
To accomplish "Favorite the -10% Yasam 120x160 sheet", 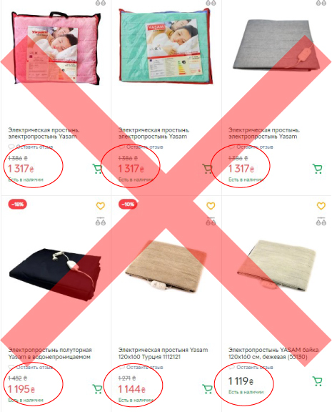I will [x=211, y=206].
